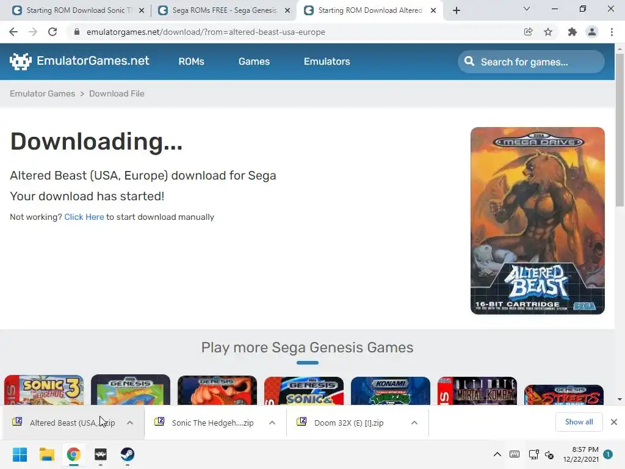Open the RetroArch taskbar icon
This screenshot has height=469, width=625.
click(x=101, y=454)
